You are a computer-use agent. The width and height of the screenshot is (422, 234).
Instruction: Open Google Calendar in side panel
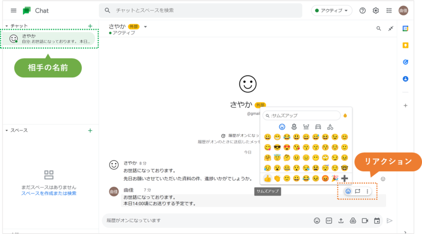405,29
